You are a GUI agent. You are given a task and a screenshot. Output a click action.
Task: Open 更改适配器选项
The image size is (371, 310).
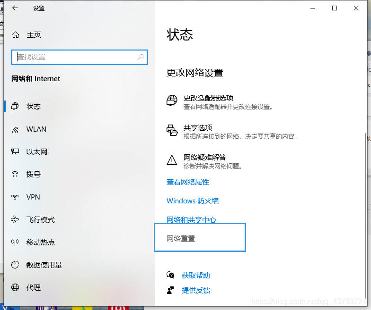(x=221, y=102)
